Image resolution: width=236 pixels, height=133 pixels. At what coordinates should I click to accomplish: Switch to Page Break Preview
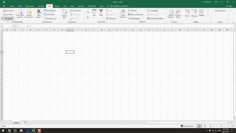click(211, 126)
